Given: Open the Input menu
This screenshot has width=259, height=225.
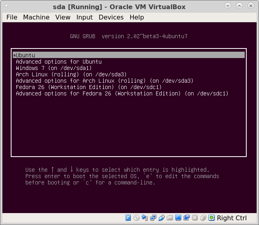Looking at the screenshot, I should (84, 17).
